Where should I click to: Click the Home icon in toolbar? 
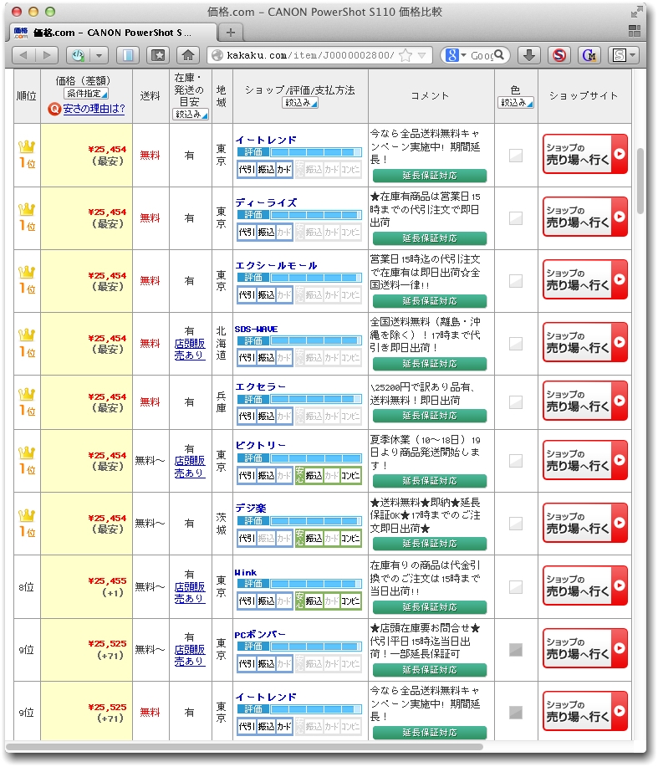pyautogui.click(x=188, y=55)
